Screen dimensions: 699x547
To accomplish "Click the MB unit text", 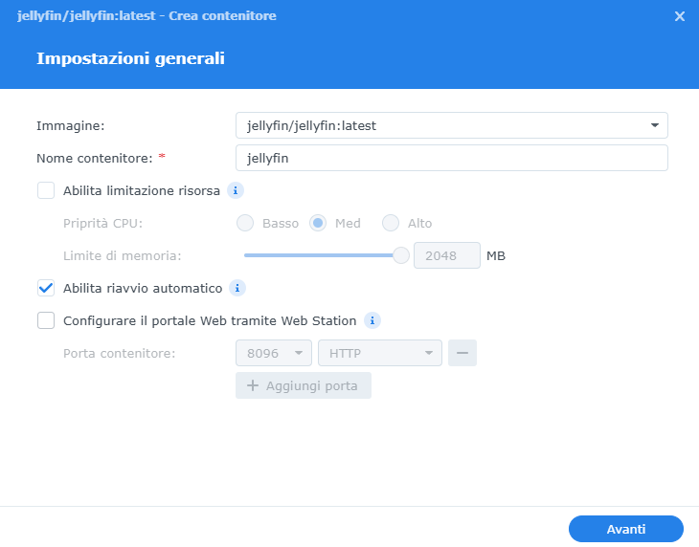I will point(496,256).
